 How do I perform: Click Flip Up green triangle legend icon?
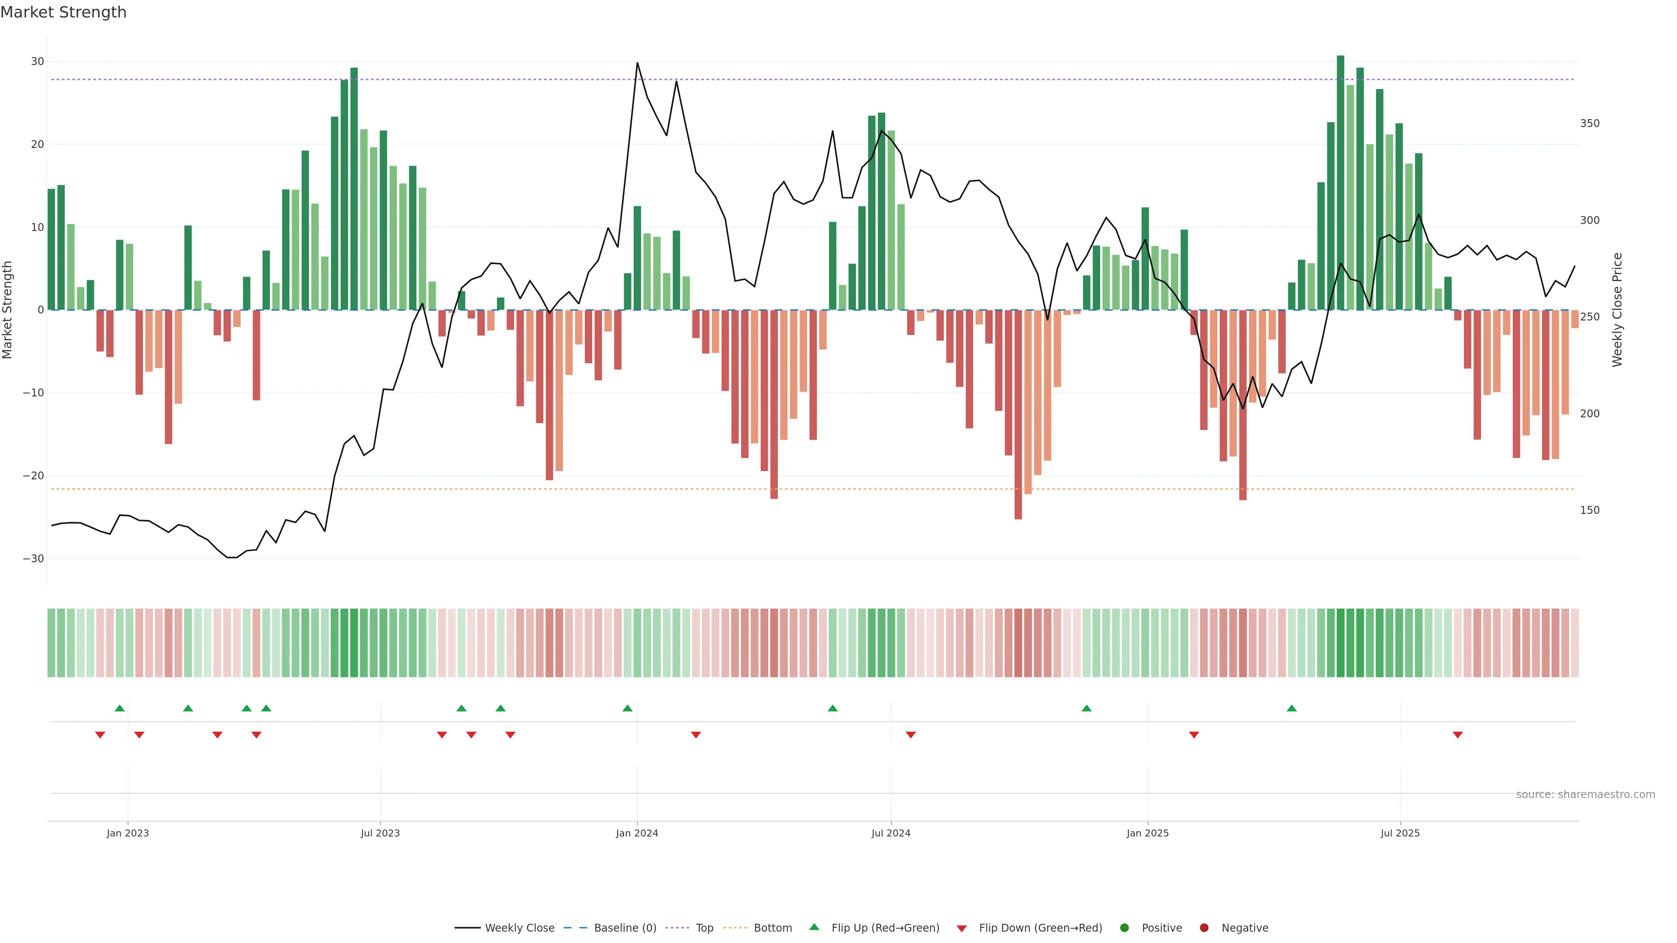814,927
